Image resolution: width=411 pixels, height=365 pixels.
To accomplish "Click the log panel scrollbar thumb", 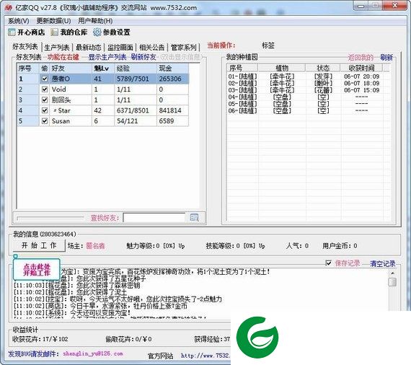I will [392, 282].
